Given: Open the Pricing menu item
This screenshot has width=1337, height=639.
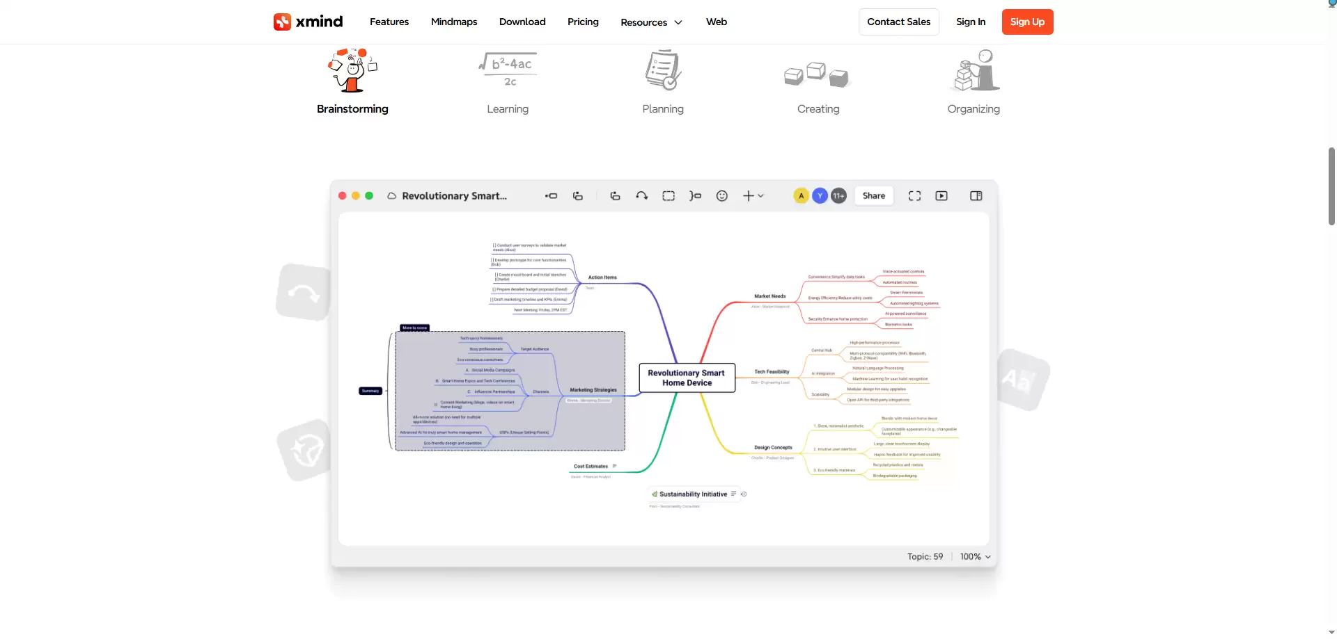Looking at the screenshot, I should click(583, 22).
